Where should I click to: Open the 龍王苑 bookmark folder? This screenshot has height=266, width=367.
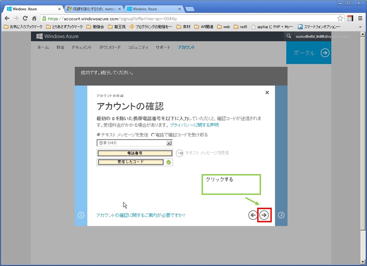click(x=117, y=27)
